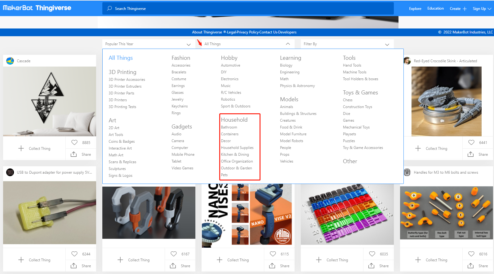Viewport: 494px width, 274px height.
Task: Click the Search Thingiverse input field
Action: point(248,9)
